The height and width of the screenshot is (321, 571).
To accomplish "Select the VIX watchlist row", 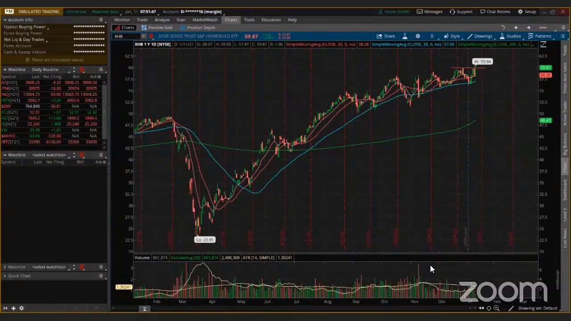I will click(x=51, y=130).
